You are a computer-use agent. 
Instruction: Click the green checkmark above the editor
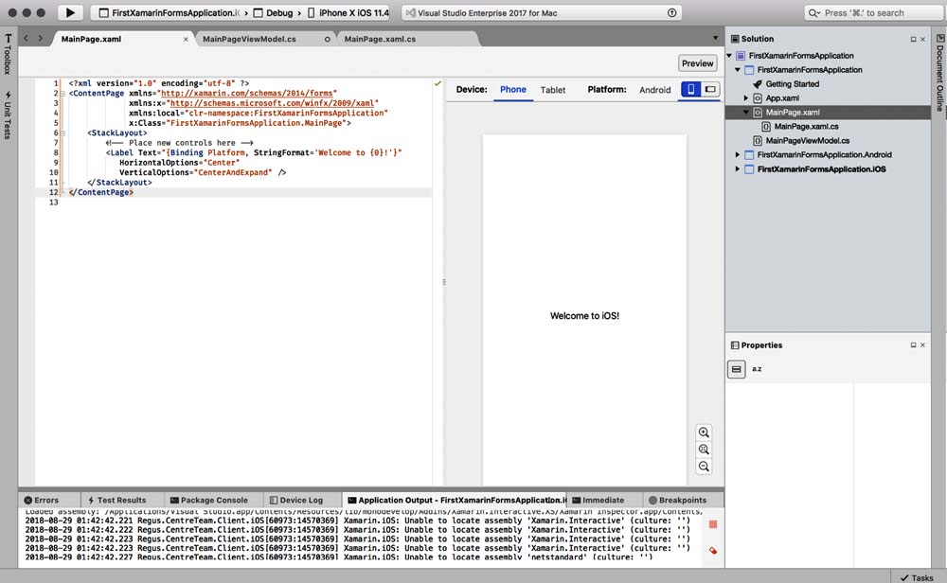click(x=438, y=83)
